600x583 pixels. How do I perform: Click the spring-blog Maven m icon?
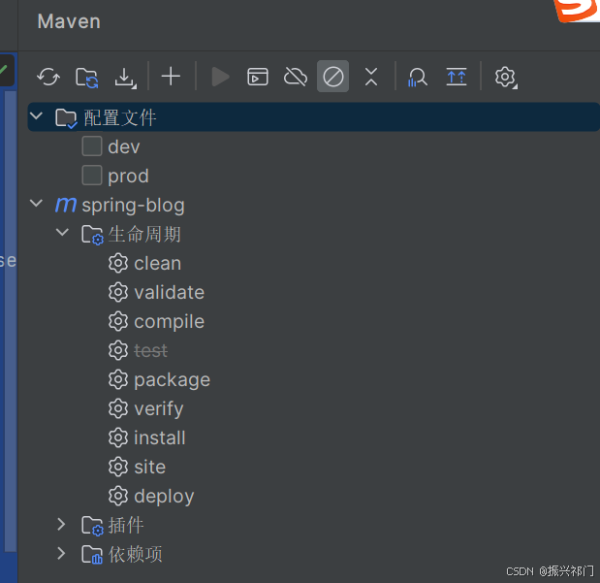[66, 205]
